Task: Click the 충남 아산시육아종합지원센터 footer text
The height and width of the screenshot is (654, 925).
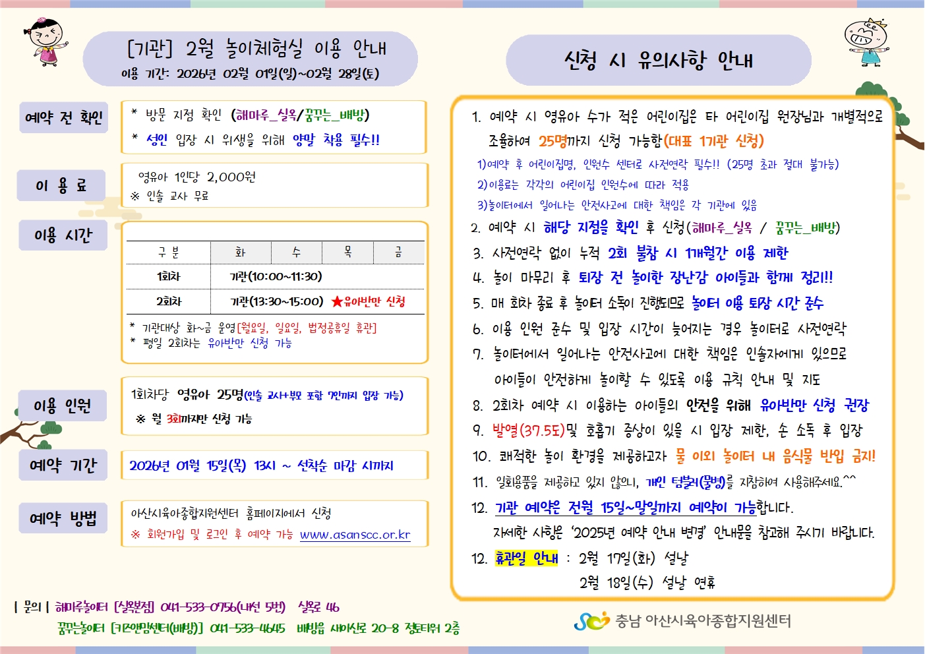Action: point(703,620)
